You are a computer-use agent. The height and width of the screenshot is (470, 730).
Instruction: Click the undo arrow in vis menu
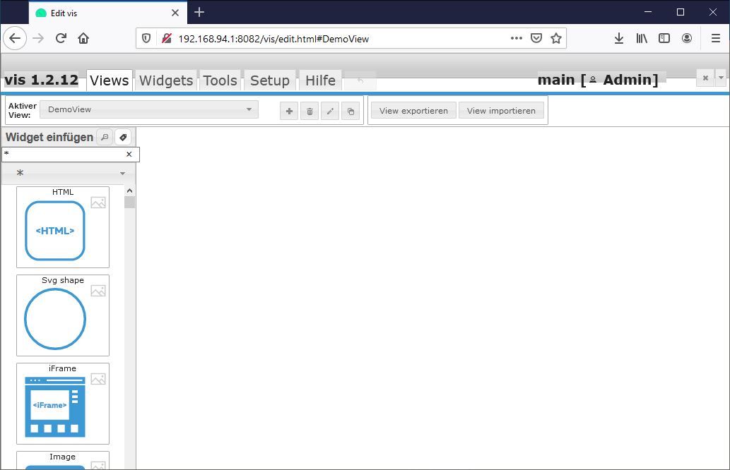tap(360, 81)
